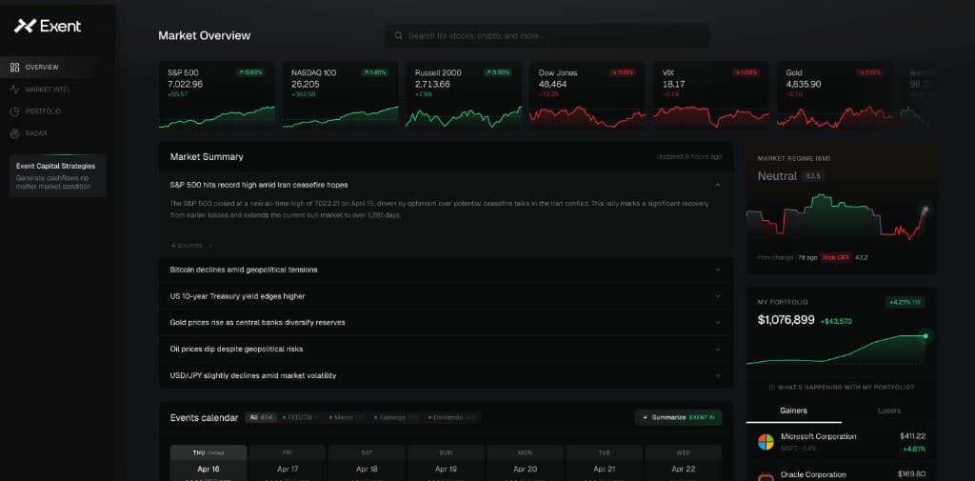The image size is (975, 481).
Task: Click the $1,076,899 portfolio value
Action: 786,320
